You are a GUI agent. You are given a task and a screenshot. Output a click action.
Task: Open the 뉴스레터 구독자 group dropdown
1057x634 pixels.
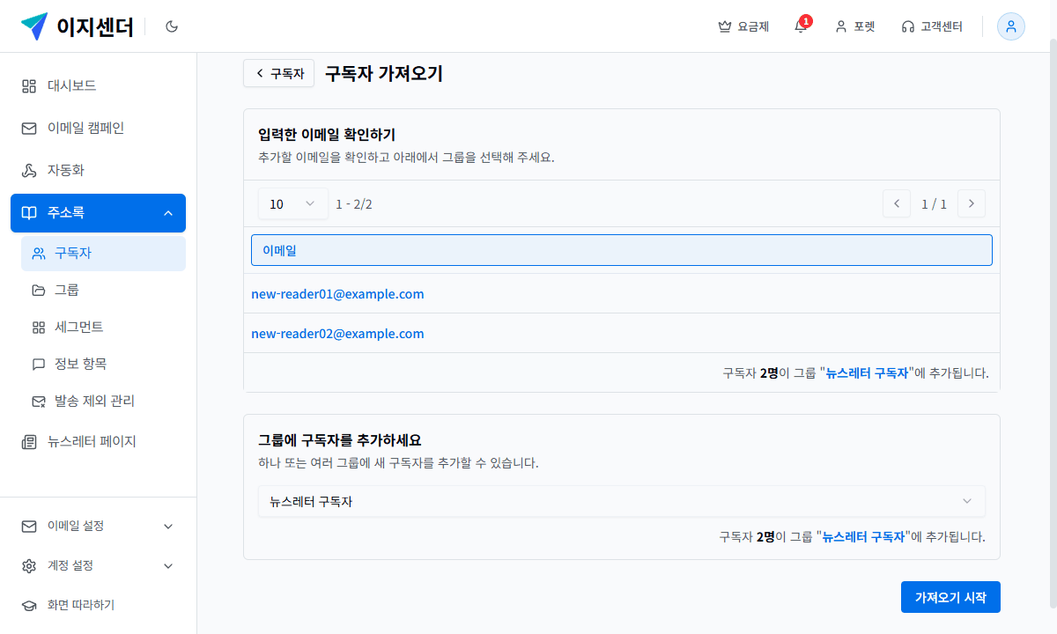pos(622,501)
